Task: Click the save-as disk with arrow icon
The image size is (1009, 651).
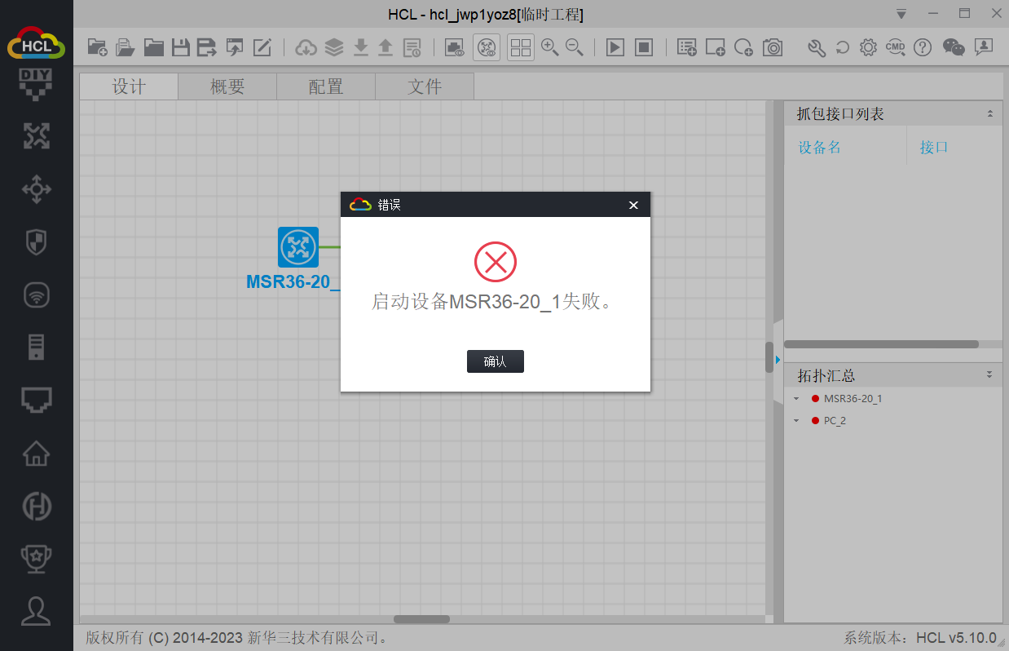Action: pyautogui.click(x=207, y=47)
